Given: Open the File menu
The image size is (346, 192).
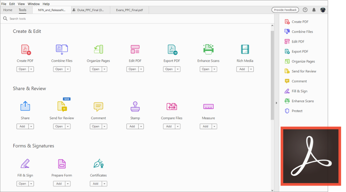Looking at the screenshot, I should coord(4,4).
